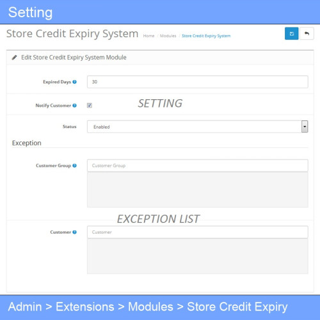
Task: Click the back arrow cancel icon
Action: click(307, 33)
